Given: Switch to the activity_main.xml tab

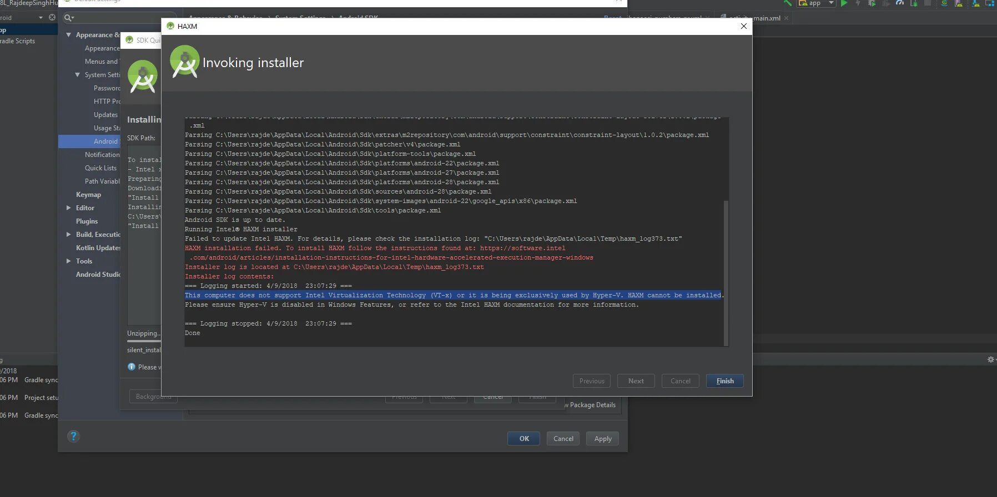Looking at the screenshot, I should point(754,18).
